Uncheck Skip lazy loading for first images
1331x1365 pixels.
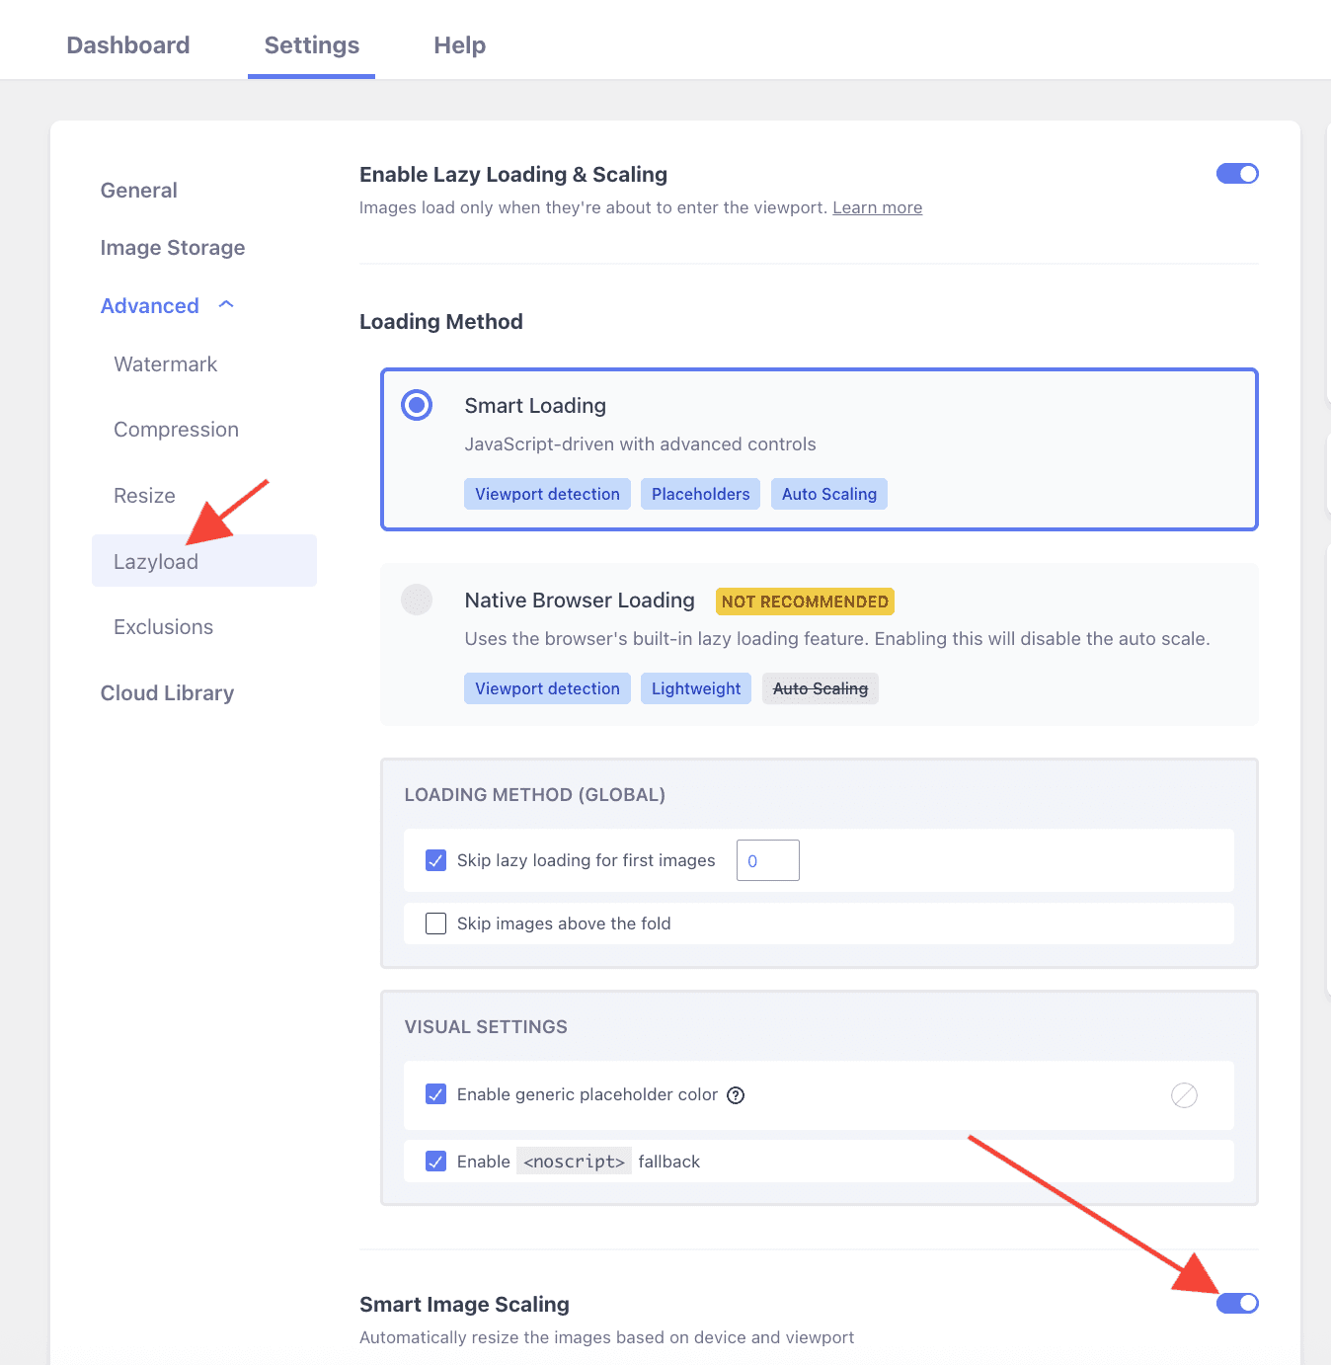(x=435, y=860)
